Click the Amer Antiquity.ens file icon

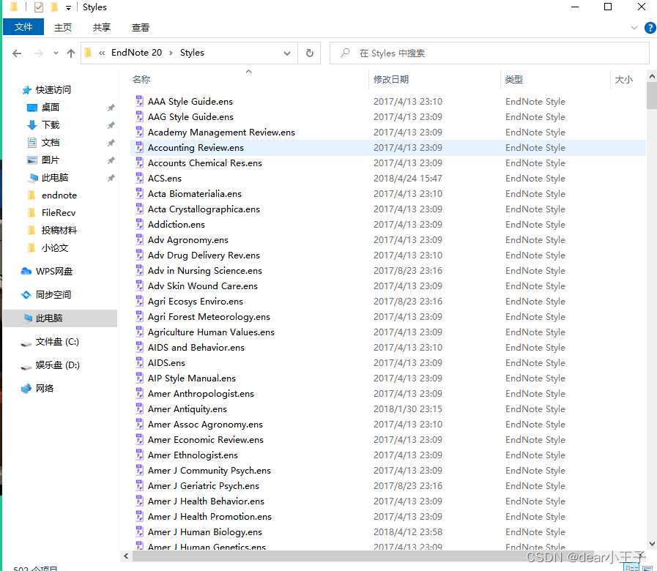point(139,408)
